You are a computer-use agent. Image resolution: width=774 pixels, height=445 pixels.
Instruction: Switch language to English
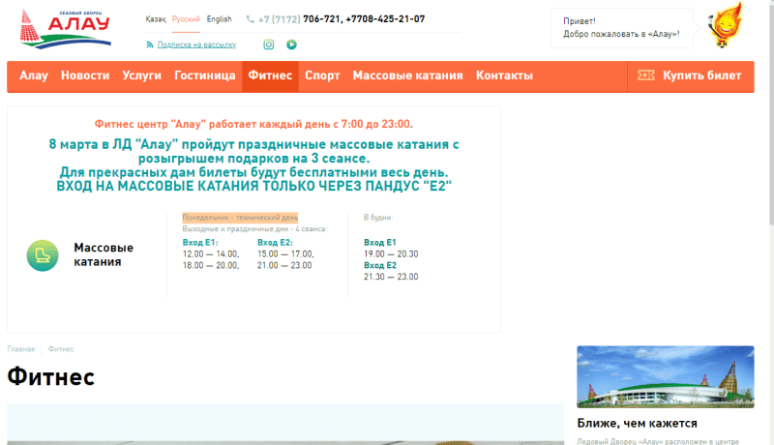point(220,19)
